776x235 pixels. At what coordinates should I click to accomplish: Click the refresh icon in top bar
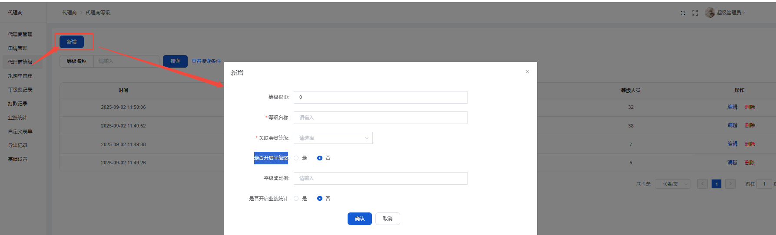(683, 13)
